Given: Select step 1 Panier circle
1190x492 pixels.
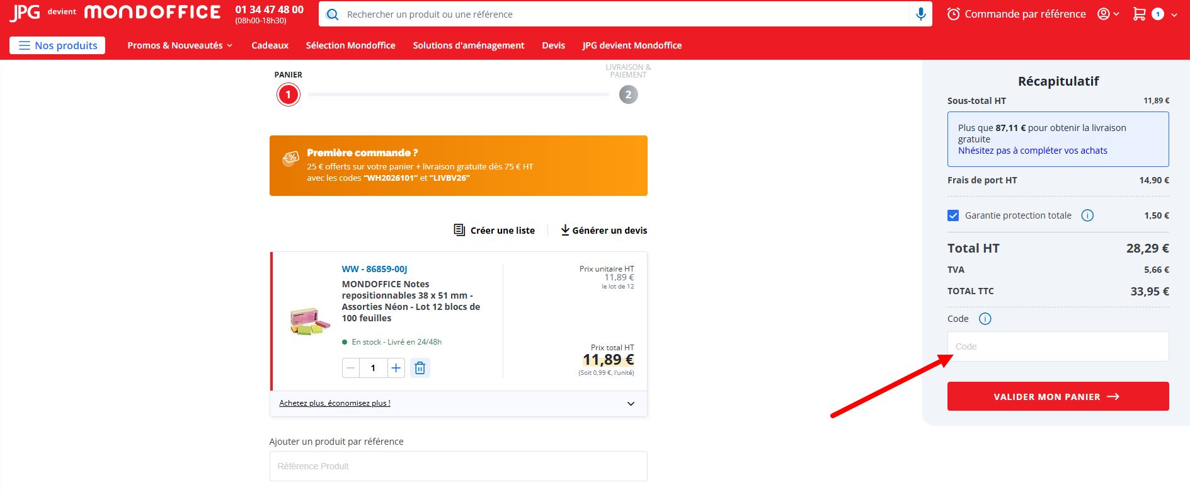Looking at the screenshot, I should pos(289,94).
